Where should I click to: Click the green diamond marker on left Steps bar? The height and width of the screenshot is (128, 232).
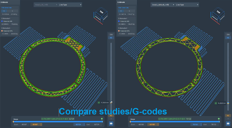point(102,119)
